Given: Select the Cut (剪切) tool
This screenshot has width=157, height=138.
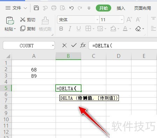Looking at the screenshot, I should pyautogui.click(x=28, y=20).
